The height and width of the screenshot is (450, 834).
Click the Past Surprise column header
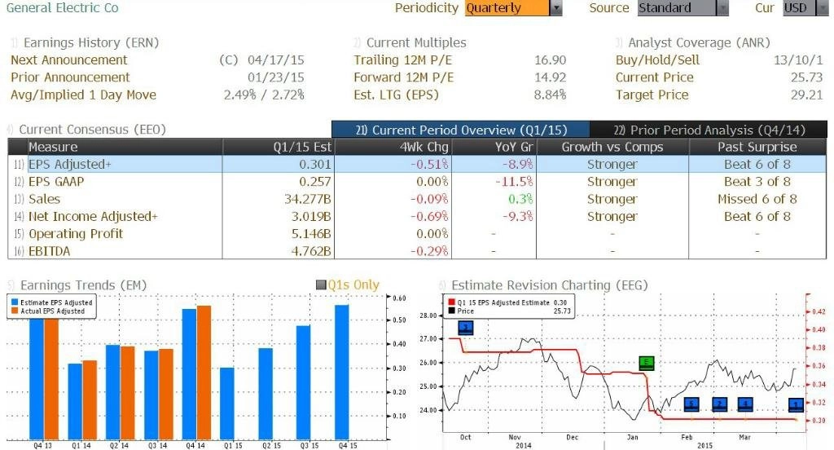[757, 147]
